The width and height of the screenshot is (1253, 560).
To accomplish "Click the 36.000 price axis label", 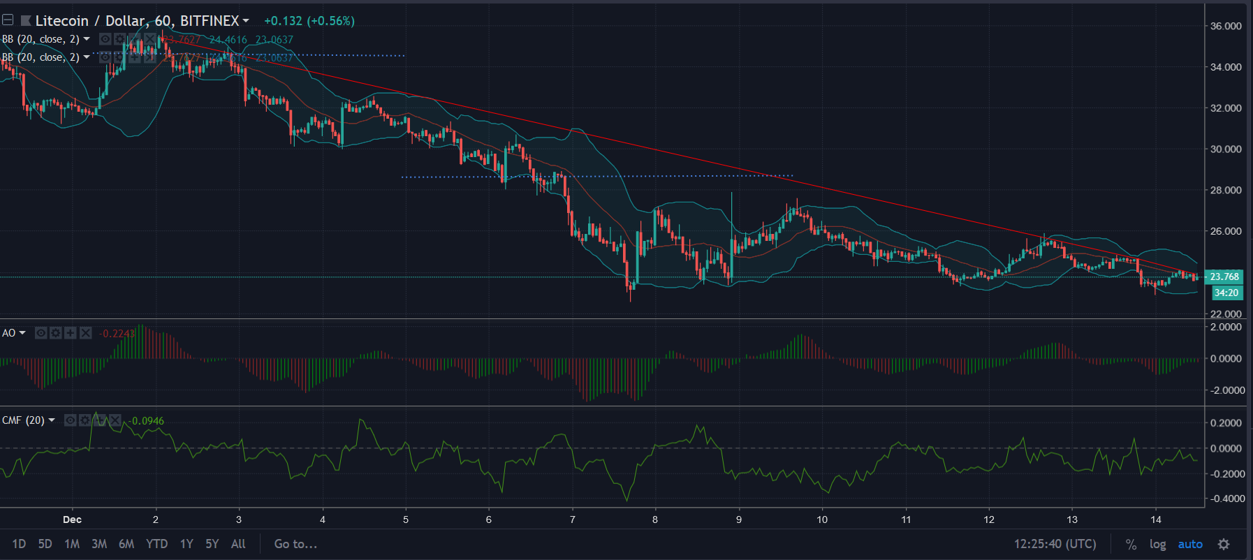I will pos(1226,26).
